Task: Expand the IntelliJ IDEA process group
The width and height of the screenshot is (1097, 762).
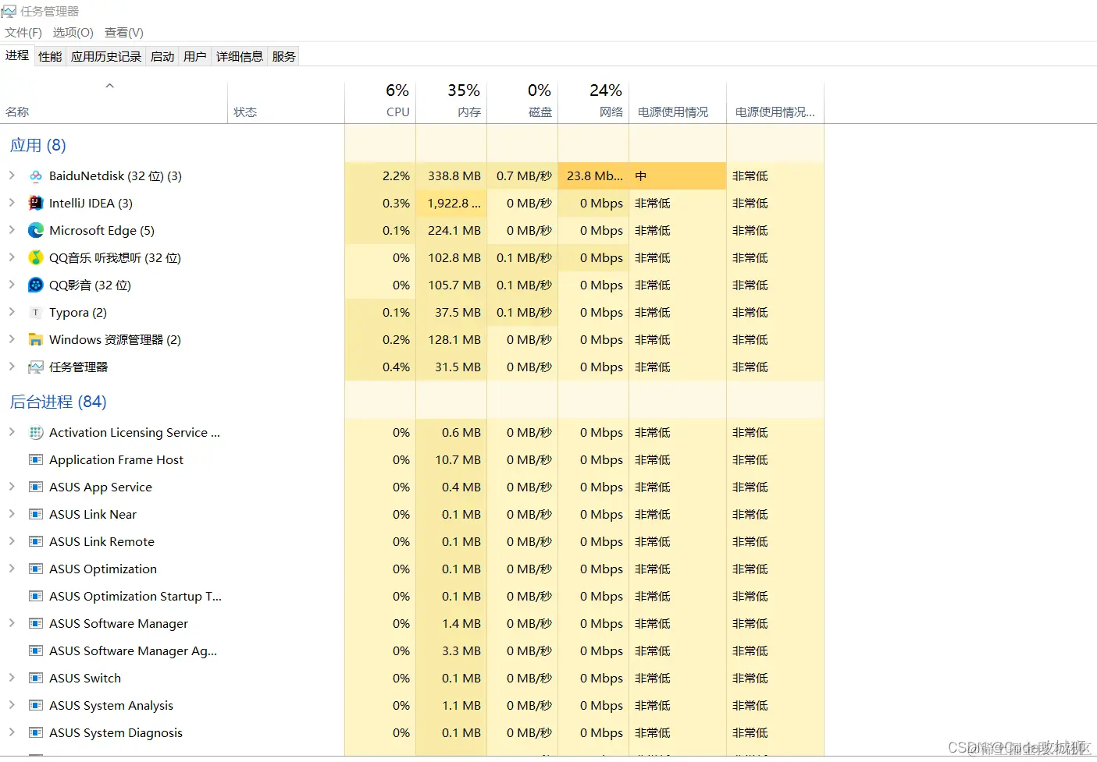Action: [12, 203]
